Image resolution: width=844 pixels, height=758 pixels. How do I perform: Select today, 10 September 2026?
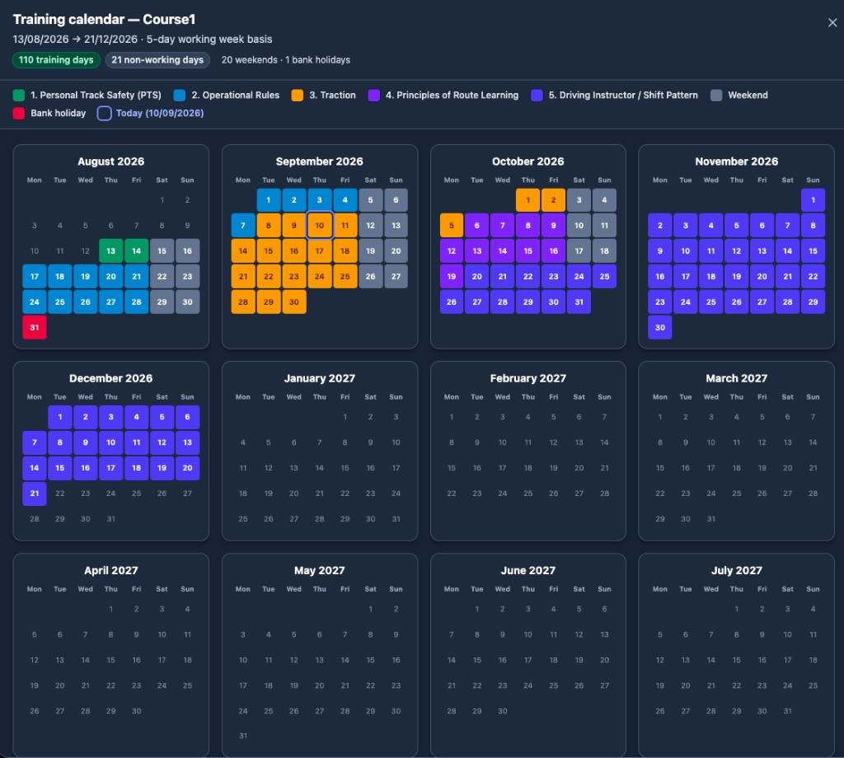click(320, 225)
